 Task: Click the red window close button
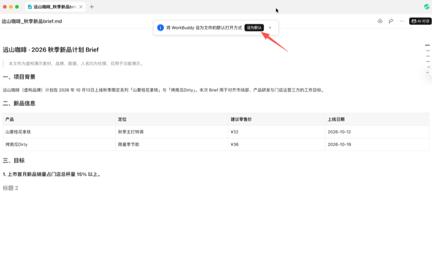[x=5, y=7]
